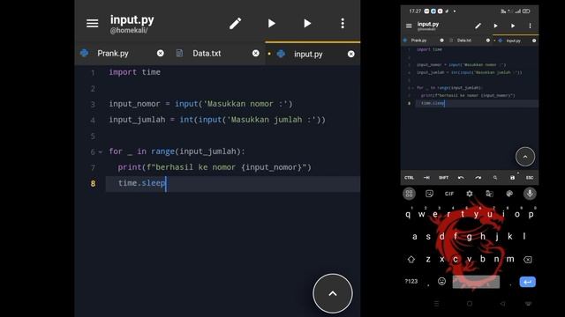565x317 pixels.
Task: Open the hamburger menu in the enlarged editor
Action: tap(92, 24)
